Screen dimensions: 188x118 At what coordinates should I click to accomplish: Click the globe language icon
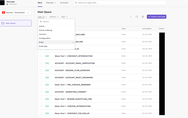(x=143, y=17)
